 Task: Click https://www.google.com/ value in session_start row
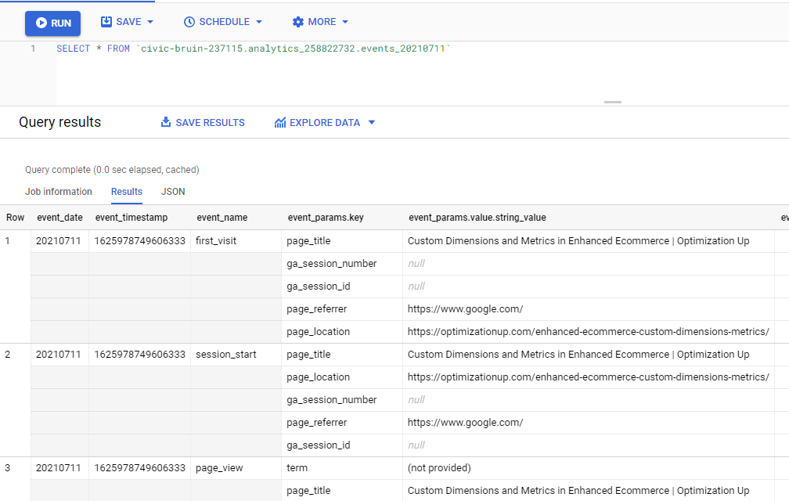[466, 423]
